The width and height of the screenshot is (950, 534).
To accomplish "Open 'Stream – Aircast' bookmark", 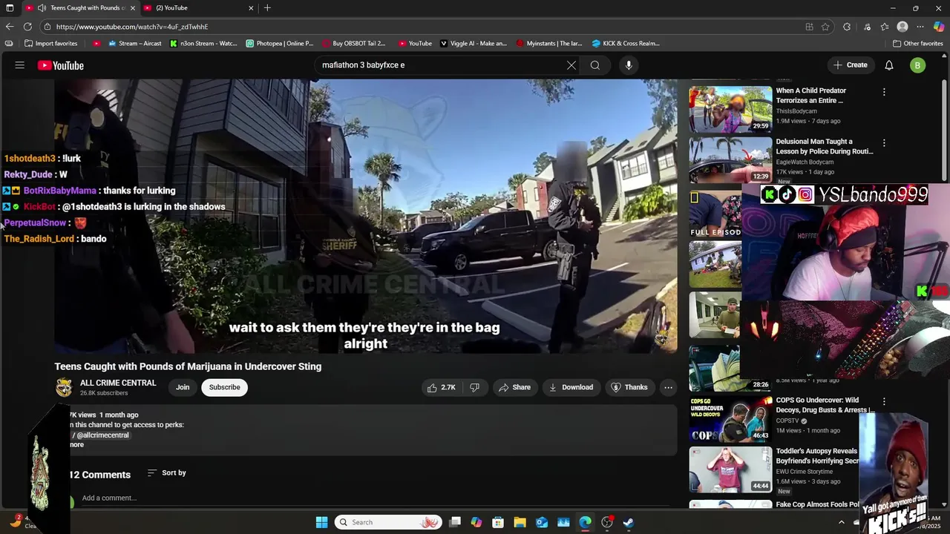I will pyautogui.click(x=134, y=44).
